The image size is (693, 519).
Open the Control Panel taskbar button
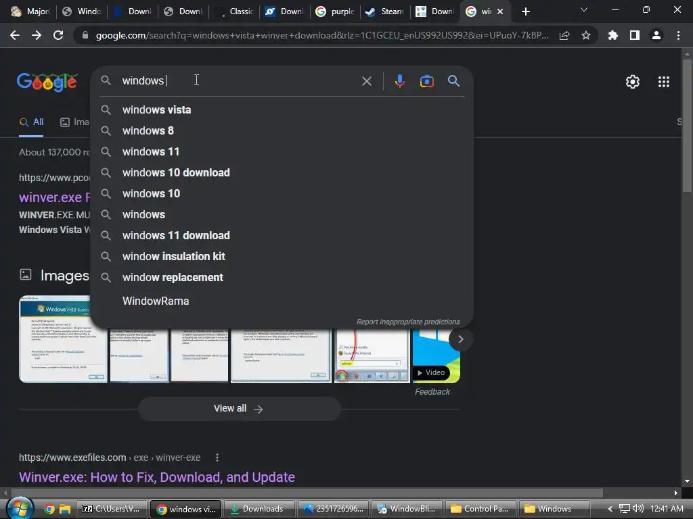(x=481, y=509)
